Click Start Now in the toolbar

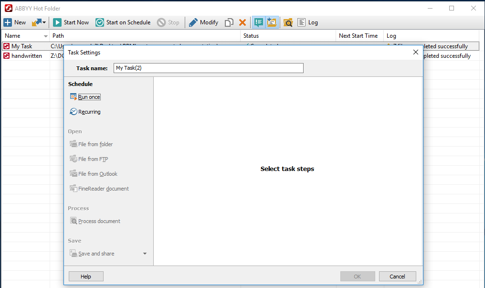pos(71,22)
